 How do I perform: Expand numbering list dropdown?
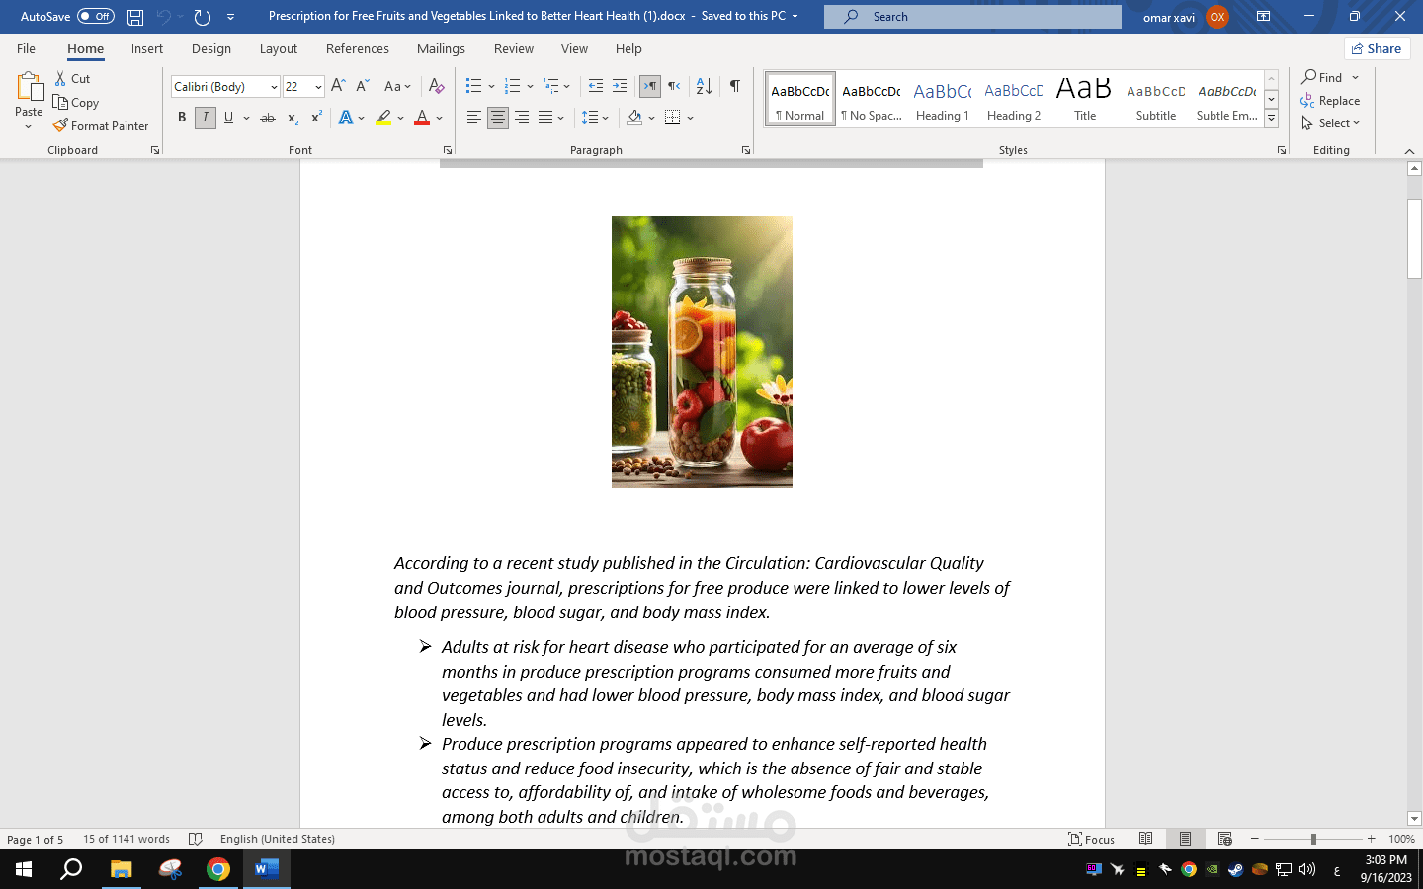[530, 86]
